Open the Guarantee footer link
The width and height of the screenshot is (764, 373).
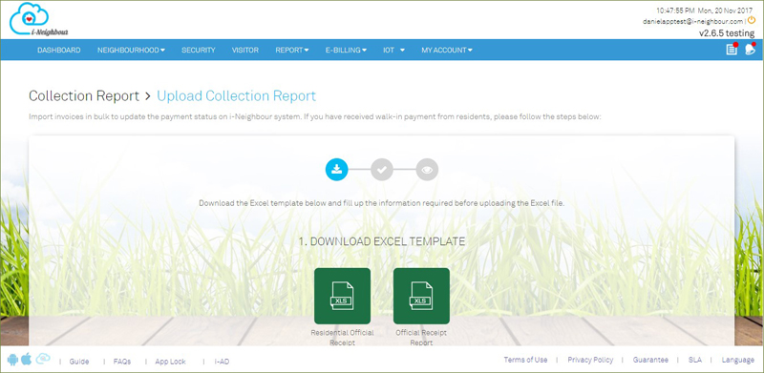pyautogui.click(x=650, y=360)
